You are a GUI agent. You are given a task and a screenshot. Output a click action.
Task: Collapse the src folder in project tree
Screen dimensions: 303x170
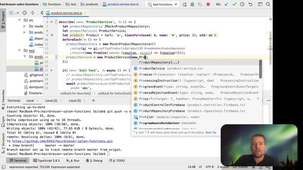tap(19, 20)
